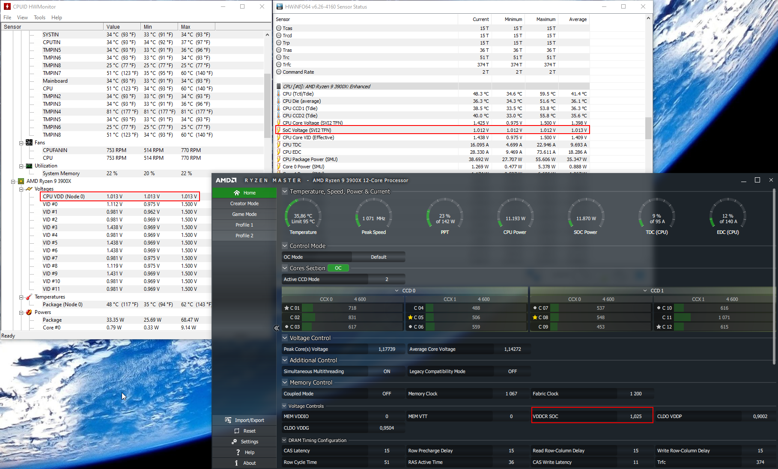Click the Help question mark icon in Ryzen Master
The image size is (778, 469).
coord(238,452)
